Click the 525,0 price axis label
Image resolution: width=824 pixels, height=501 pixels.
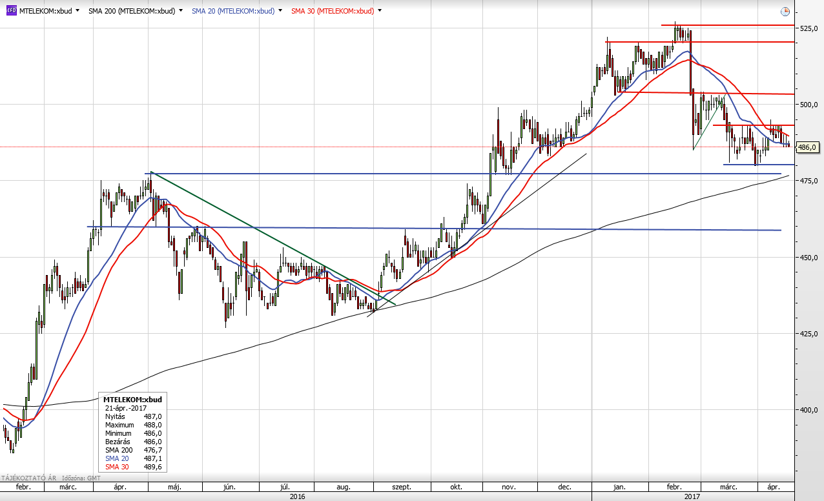(x=809, y=28)
